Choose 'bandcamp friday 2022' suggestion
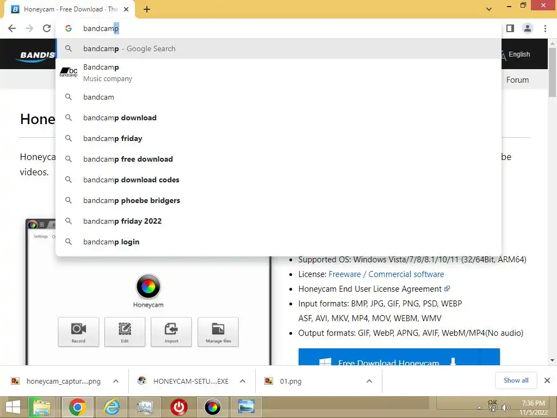The height and width of the screenshot is (418, 557). [x=278, y=221]
